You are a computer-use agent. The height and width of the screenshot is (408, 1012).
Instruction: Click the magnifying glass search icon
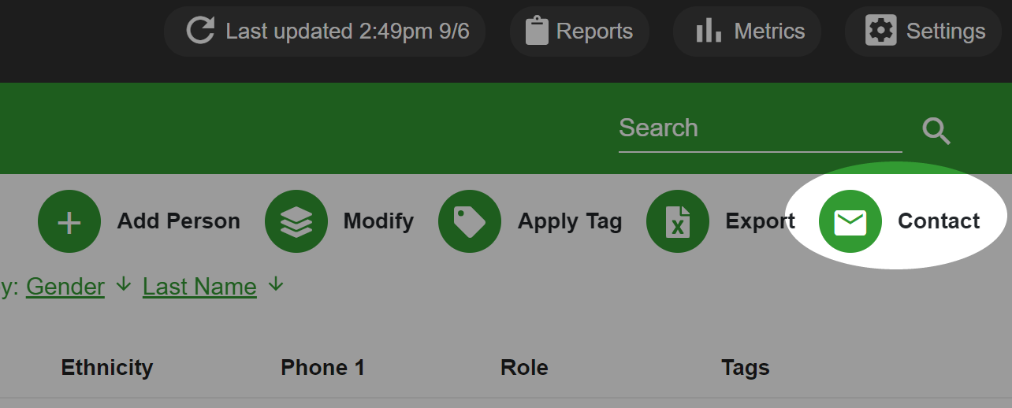(936, 131)
